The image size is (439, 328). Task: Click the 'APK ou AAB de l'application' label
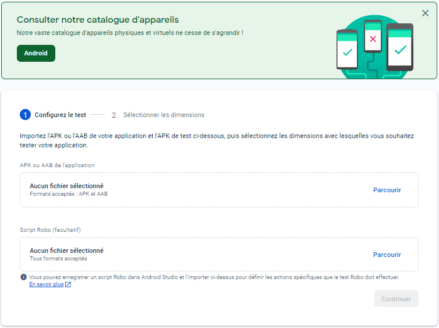57,165
